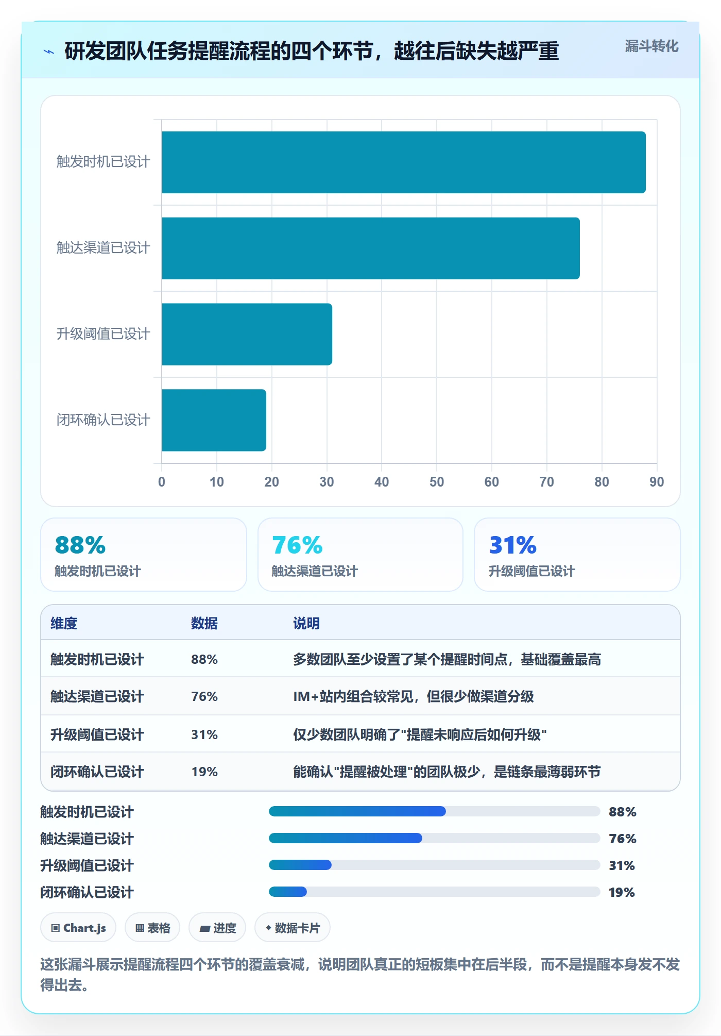Click the 闭环确认已设计 bar in the chart
Viewport: 721px width, 1036px height.
point(214,420)
